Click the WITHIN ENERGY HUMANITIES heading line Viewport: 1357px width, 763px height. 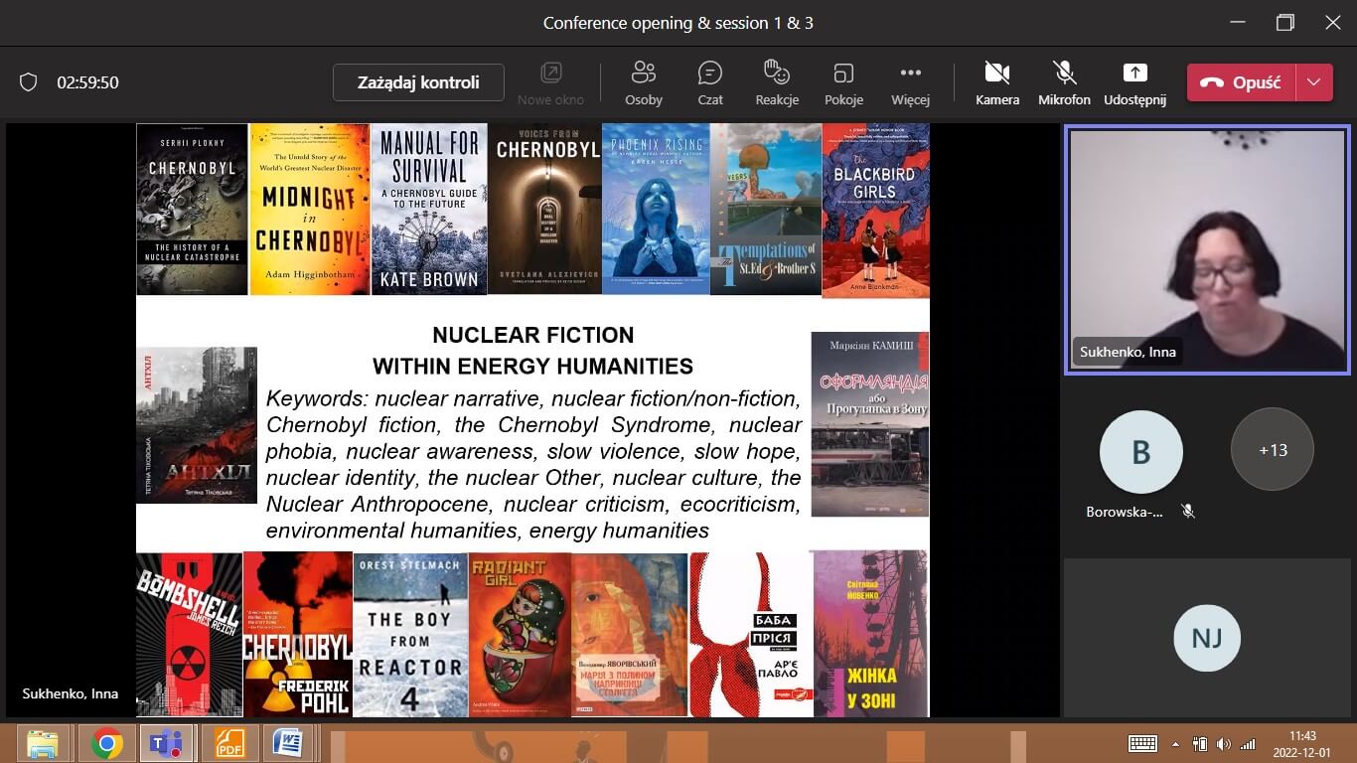tap(532, 367)
